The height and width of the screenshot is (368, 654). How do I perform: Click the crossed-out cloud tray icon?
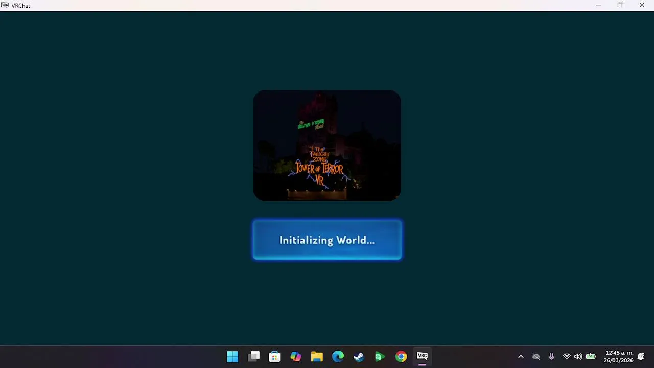coord(536,357)
